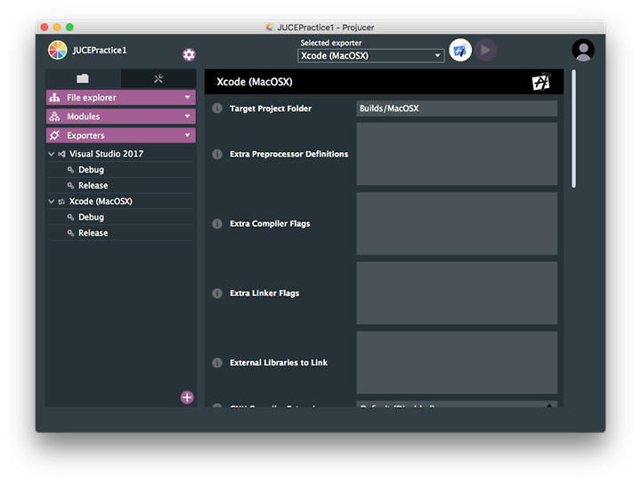Collapse the Exporters panel arrow
This screenshot has height=483, width=641.
coord(187,135)
